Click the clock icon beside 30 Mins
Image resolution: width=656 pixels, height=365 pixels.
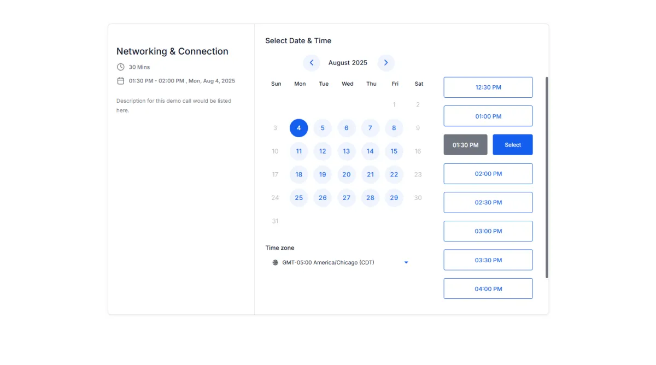coord(121,67)
